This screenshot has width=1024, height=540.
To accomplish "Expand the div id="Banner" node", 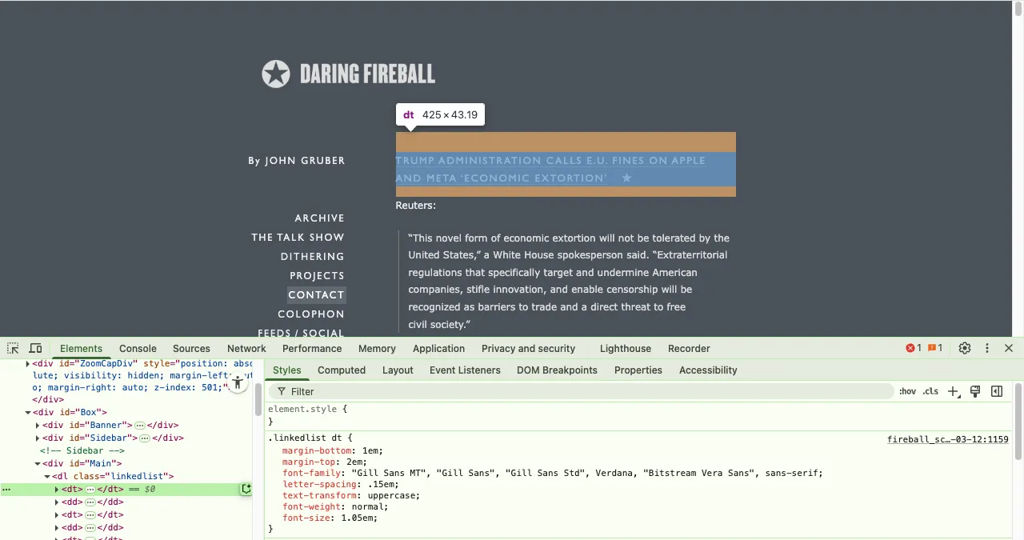I will click(x=38, y=426).
